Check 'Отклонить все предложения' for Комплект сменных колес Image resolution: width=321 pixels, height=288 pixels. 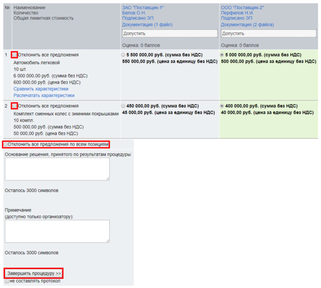click(14, 106)
